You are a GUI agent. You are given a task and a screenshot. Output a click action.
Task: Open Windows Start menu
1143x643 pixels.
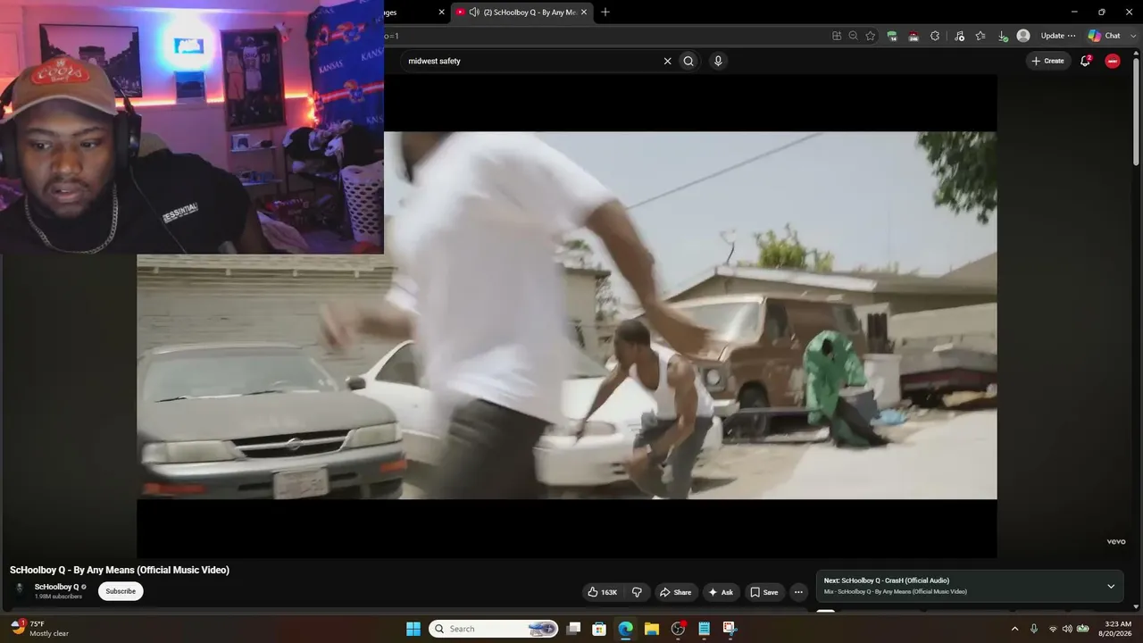tap(413, 629)
